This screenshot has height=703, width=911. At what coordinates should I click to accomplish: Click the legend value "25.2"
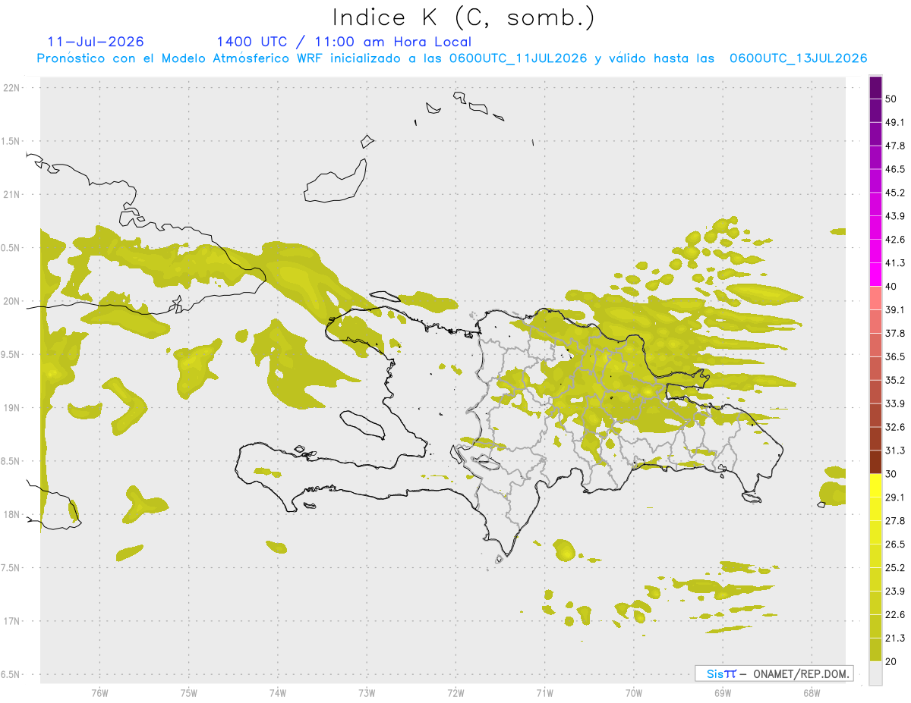pos(896,568)
